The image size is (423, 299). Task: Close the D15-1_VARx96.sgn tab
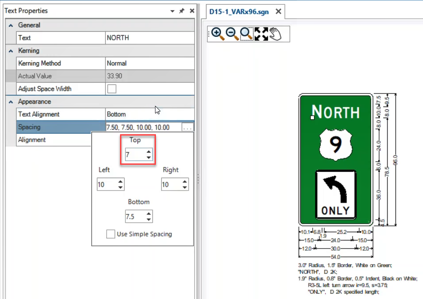coord(278,12)
